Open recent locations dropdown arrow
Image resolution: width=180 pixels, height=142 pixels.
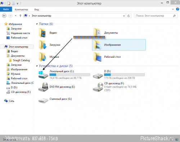[x=15, y=16]
